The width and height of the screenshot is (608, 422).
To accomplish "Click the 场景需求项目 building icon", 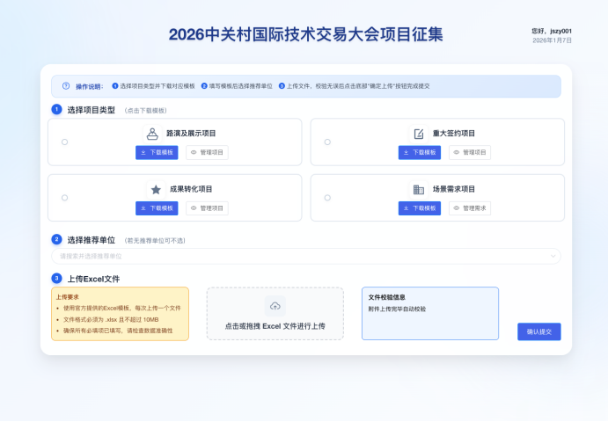I will click(x=419, y=189).
